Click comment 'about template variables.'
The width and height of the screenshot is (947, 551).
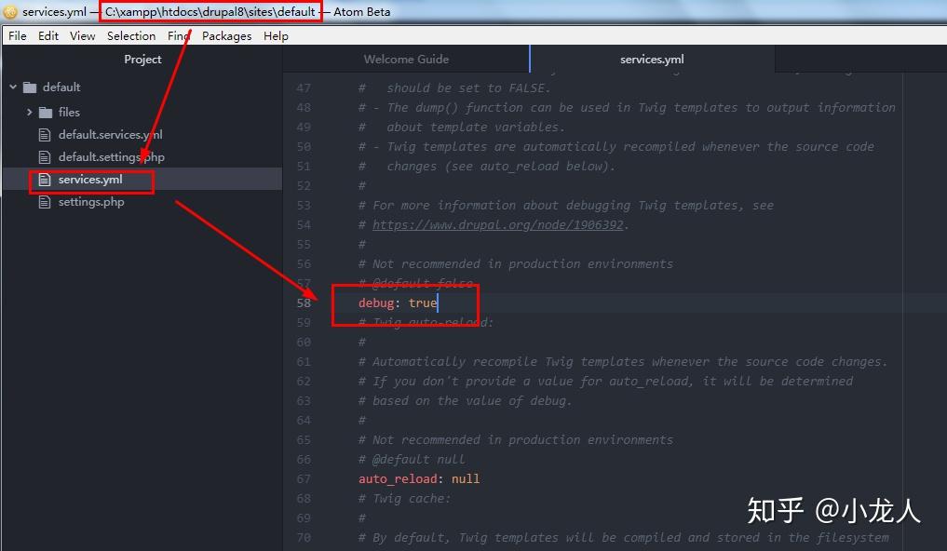click(476, 128)
